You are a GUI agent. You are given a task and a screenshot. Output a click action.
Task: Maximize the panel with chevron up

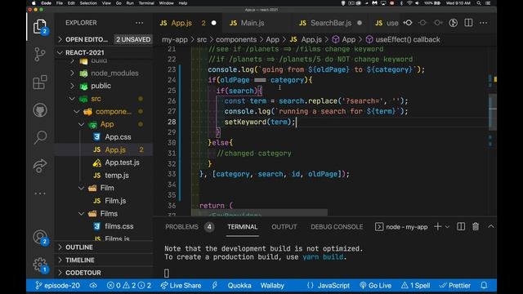point(490,226)
